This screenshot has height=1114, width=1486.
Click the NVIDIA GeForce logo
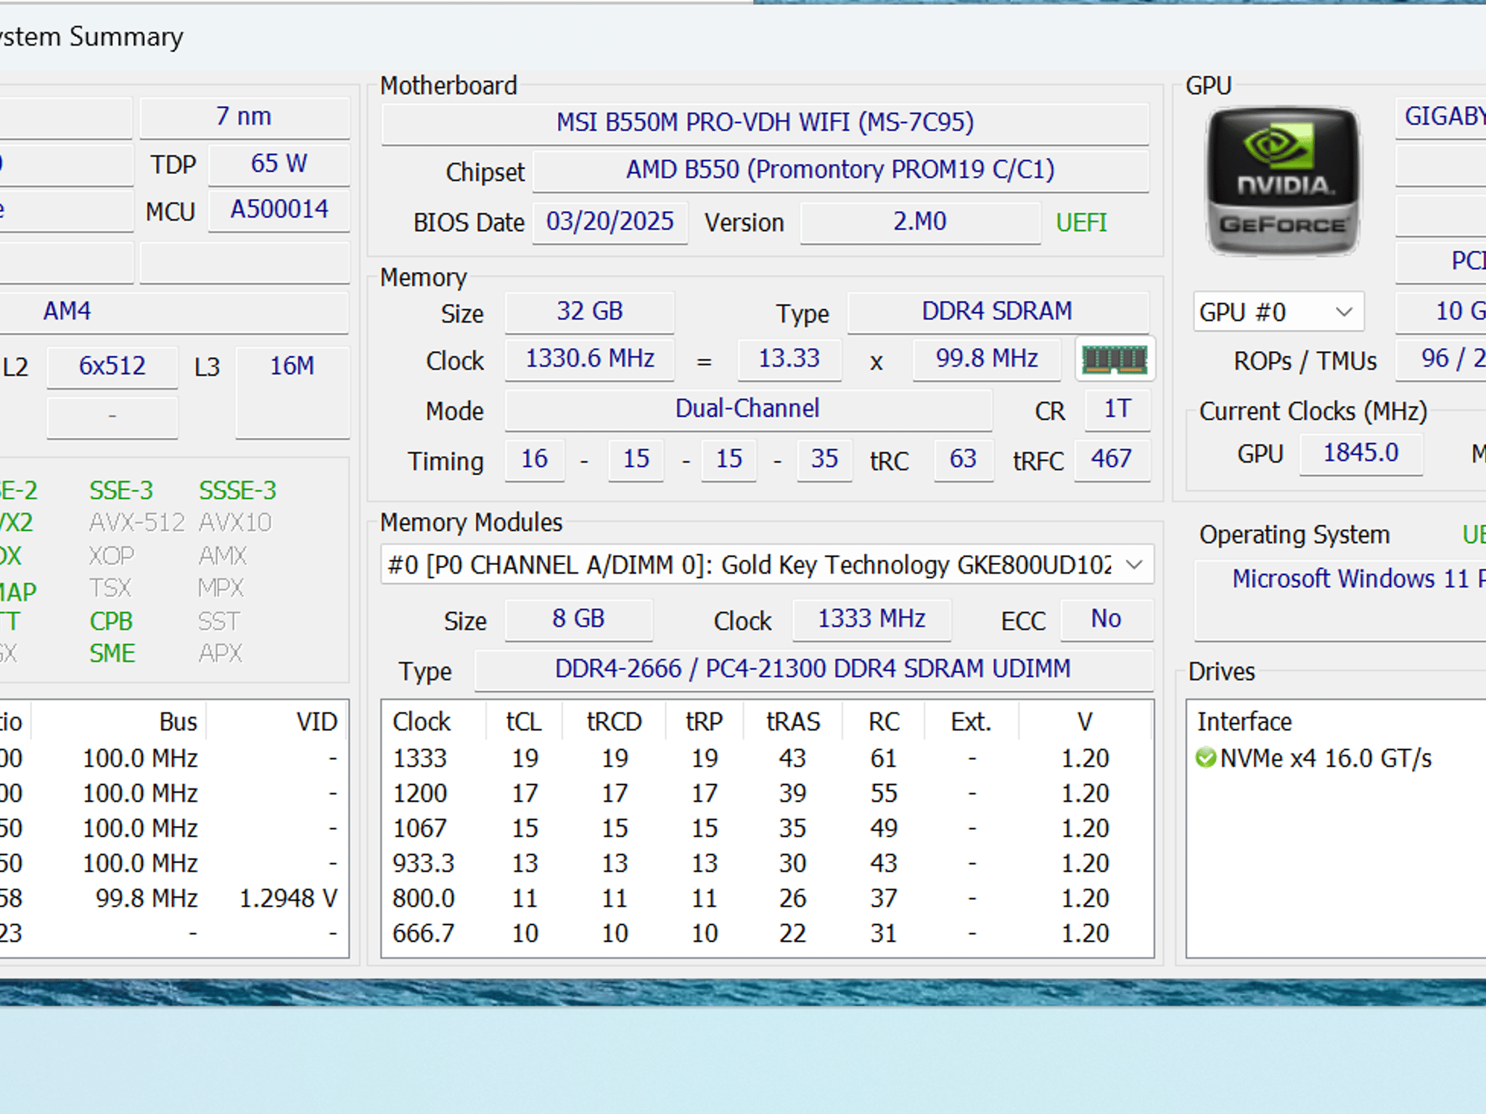(x=1282, y=181)
